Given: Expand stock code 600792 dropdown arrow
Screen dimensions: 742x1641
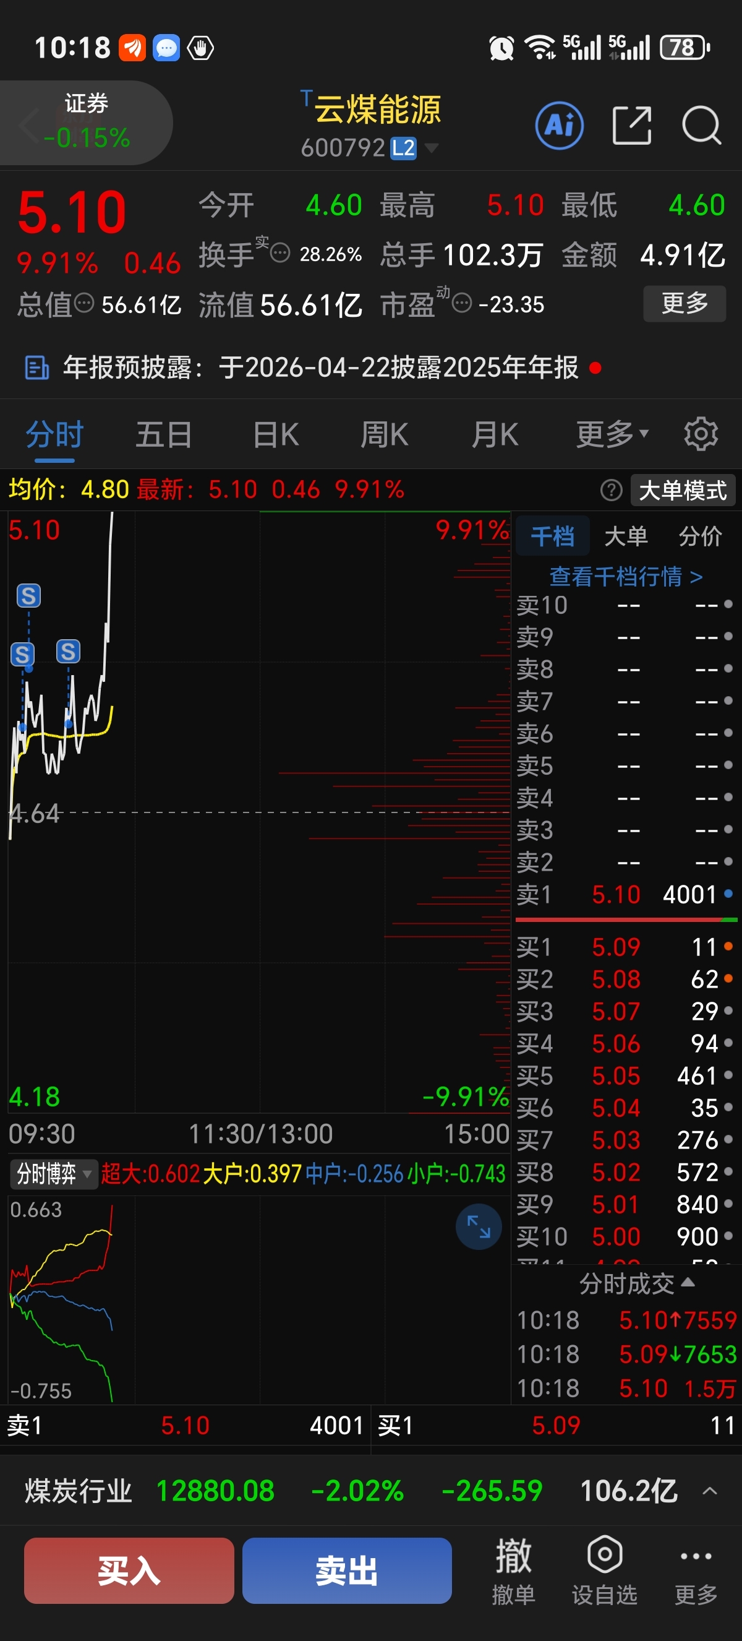Looking at the screenshot, I should pos(432,148).
